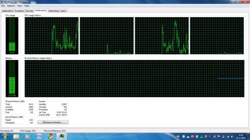This screenshot has width=250, height=140.
Task: Click the first CPU core history graph
Action: click(52, 36)
